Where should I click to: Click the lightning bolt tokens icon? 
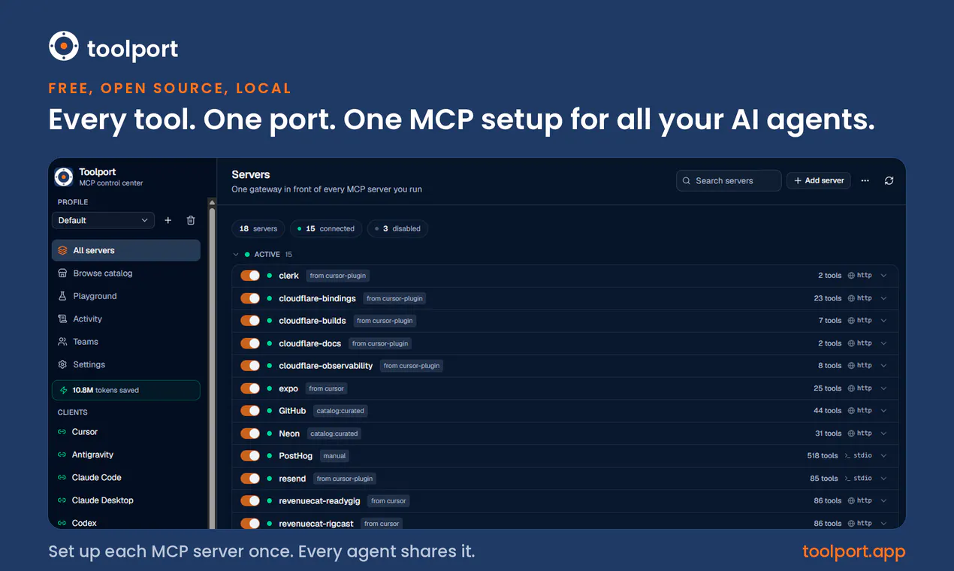[63, 390]
